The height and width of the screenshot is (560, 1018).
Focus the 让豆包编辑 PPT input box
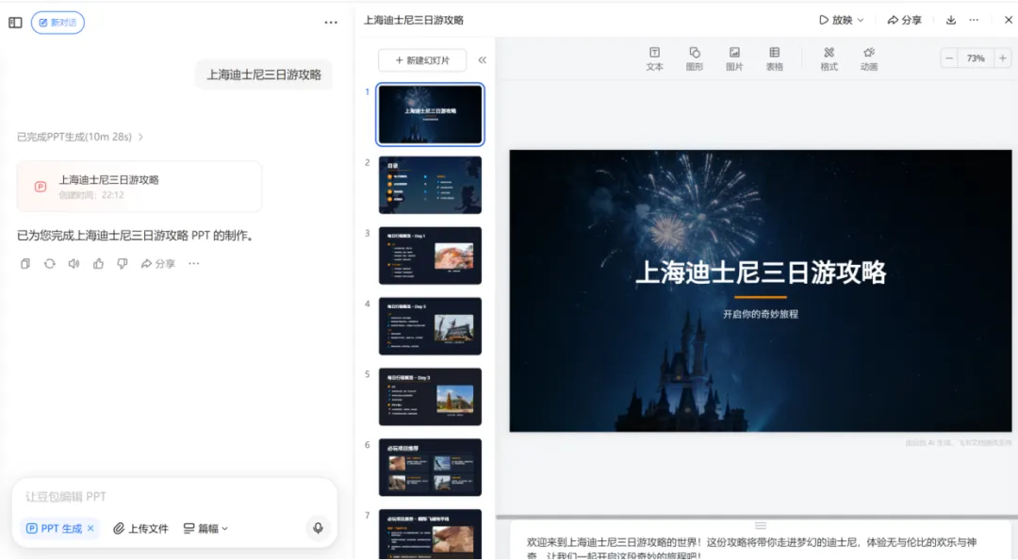coord(174,497)
